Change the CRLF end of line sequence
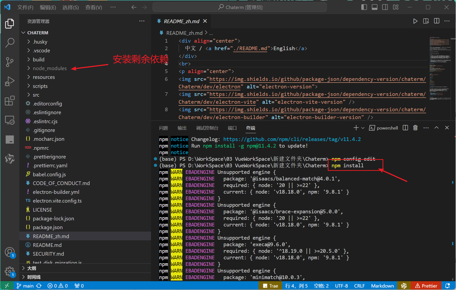 (359, 286)
